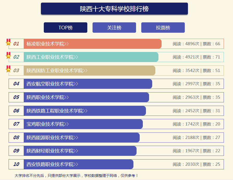Click the gold medal icon for rank 03
This screenshot has height=180, width=233.
coord(8,69)
